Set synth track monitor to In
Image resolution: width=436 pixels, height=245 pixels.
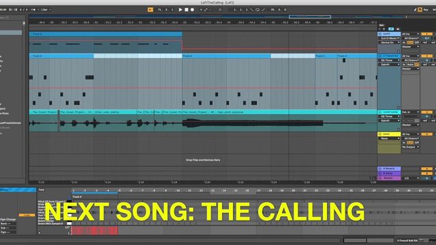click(404, 42)
